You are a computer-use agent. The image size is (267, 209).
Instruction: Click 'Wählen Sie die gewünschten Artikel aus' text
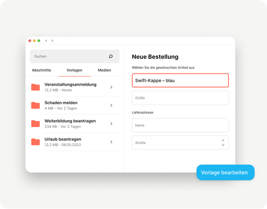[163, 68]
